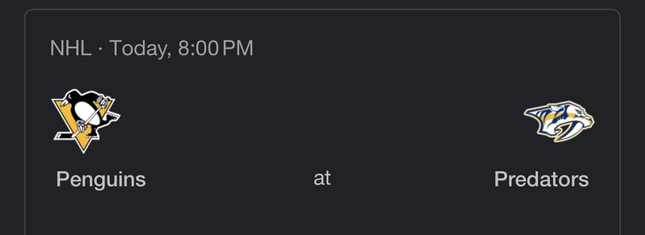Click the NHL league label
This screenshot has width=645, height=235.
tap(71, 48)
